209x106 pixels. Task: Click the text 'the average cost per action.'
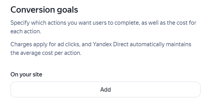pos(46,53)
